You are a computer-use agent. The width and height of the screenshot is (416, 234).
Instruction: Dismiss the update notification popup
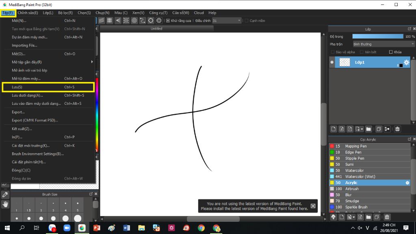[x=313, y=206]
